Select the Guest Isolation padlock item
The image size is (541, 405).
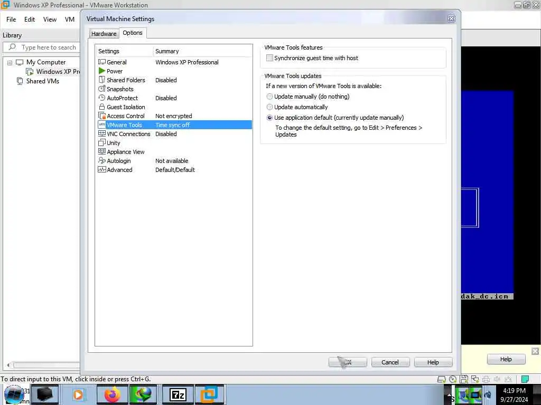pyautogui.click(x=174, y=107)
